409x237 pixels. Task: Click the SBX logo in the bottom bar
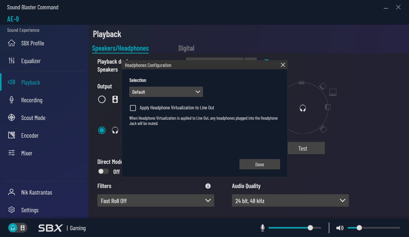(x=50, y=228)
